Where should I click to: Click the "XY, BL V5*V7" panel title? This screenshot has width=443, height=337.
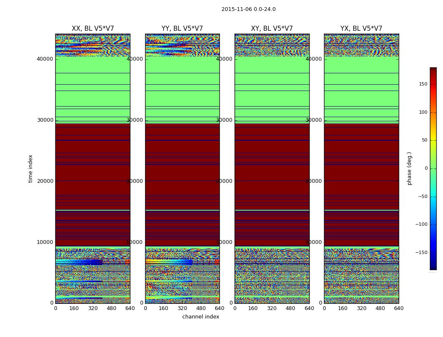(x=272, y=29)
